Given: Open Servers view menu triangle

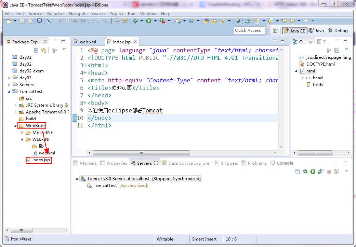Looking at the screenshot, I should coord(346,171).
